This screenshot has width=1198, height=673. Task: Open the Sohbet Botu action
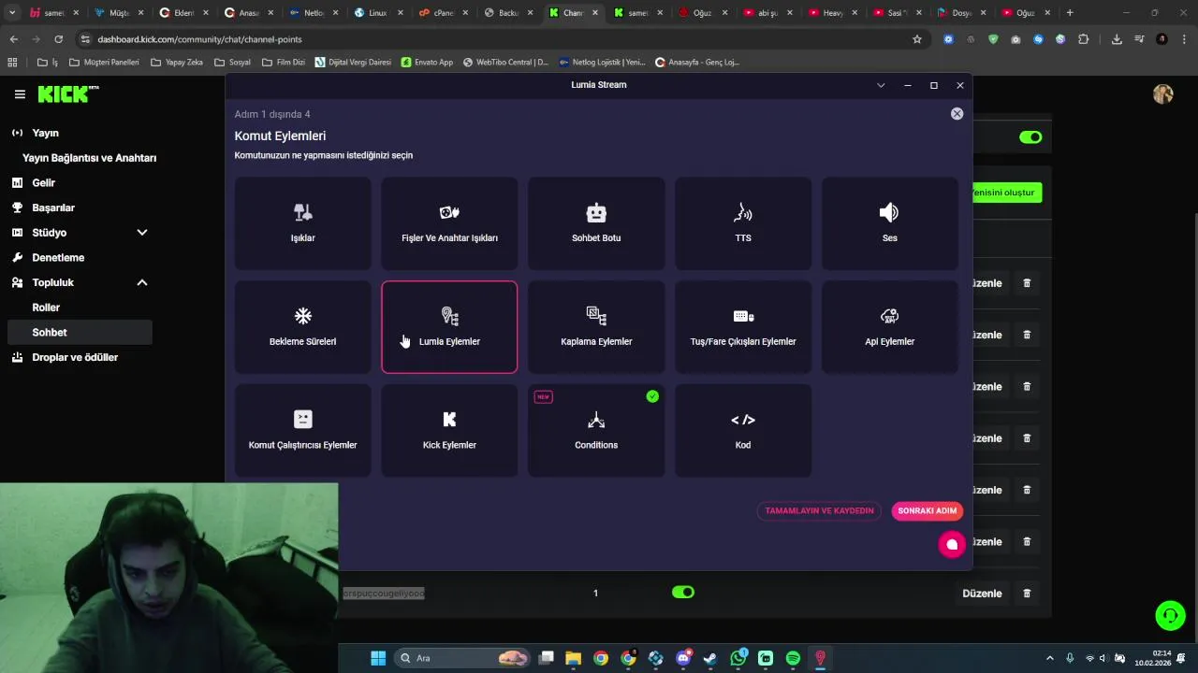pos(596,223)
